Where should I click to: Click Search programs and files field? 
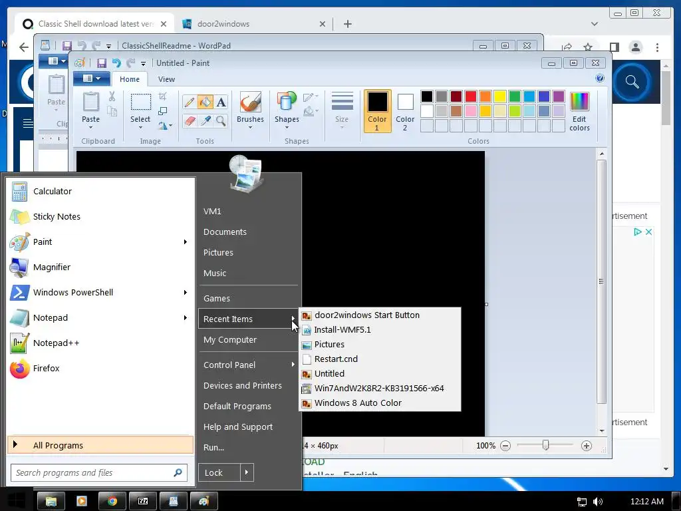(x=99, y=473)
